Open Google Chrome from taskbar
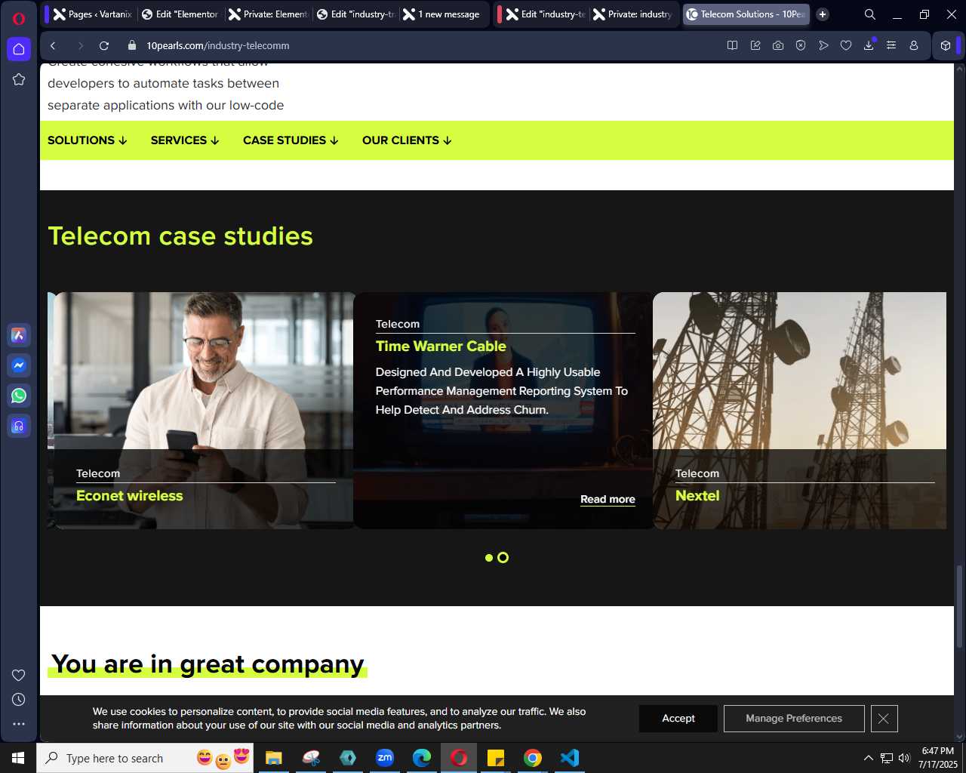Viewport: 966px width, 773px height. (x=533, y=758)
